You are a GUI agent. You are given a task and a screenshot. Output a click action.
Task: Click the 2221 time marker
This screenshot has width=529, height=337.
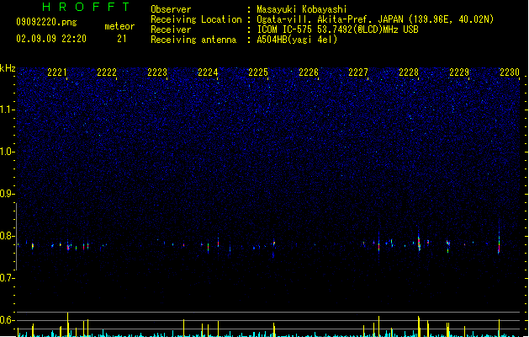(57, 72)
